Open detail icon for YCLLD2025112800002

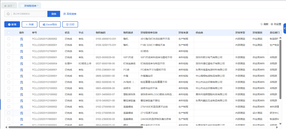coord(22,39)
